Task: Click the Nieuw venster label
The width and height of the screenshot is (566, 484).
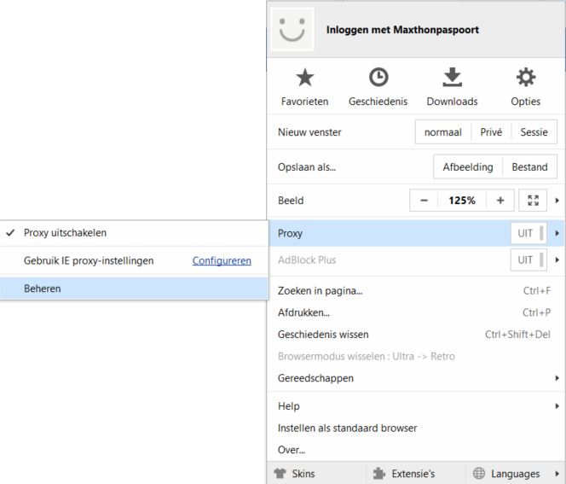Action: [x=309, y=132]
